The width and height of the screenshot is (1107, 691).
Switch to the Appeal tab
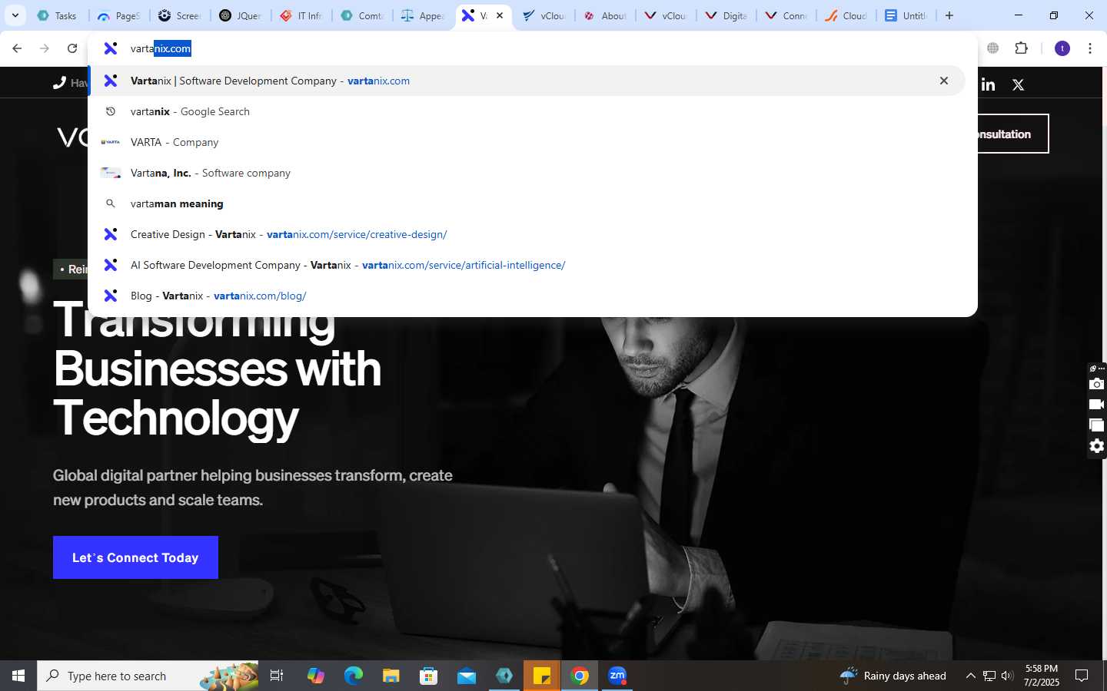click(424, 15)
